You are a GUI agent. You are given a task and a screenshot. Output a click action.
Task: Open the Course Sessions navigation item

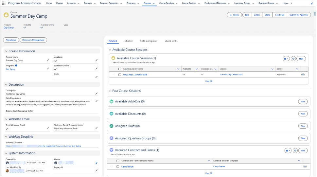pos(167,3)
